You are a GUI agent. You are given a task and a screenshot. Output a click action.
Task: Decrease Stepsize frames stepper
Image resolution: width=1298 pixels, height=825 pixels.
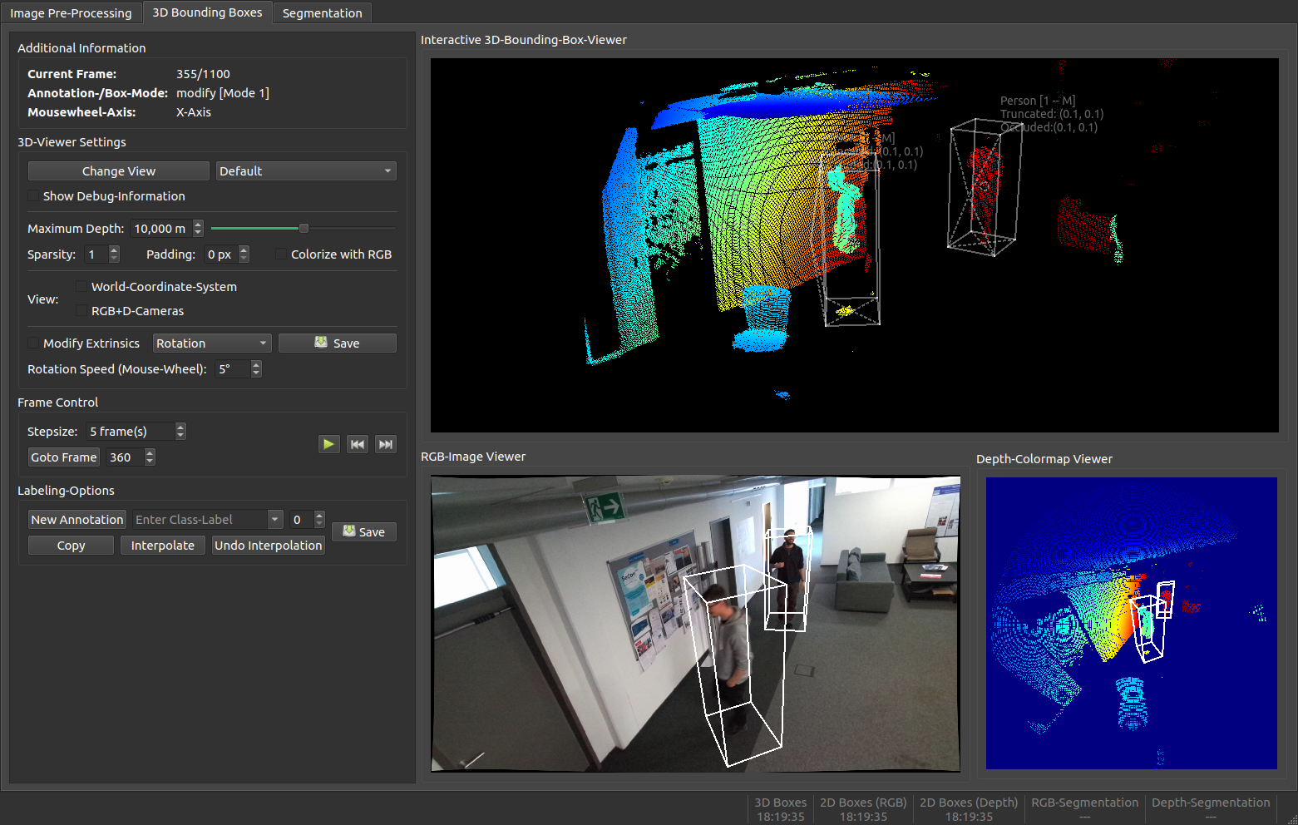[x=180, y=436]
